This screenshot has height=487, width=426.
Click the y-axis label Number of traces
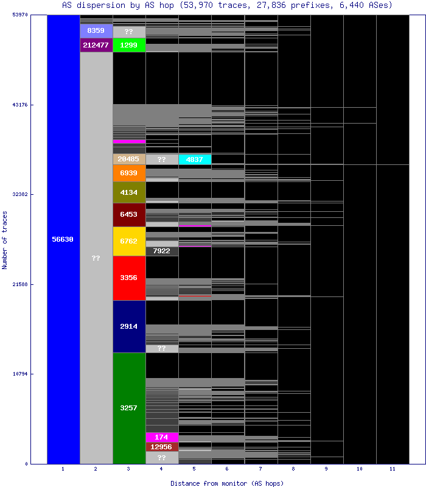5,240
